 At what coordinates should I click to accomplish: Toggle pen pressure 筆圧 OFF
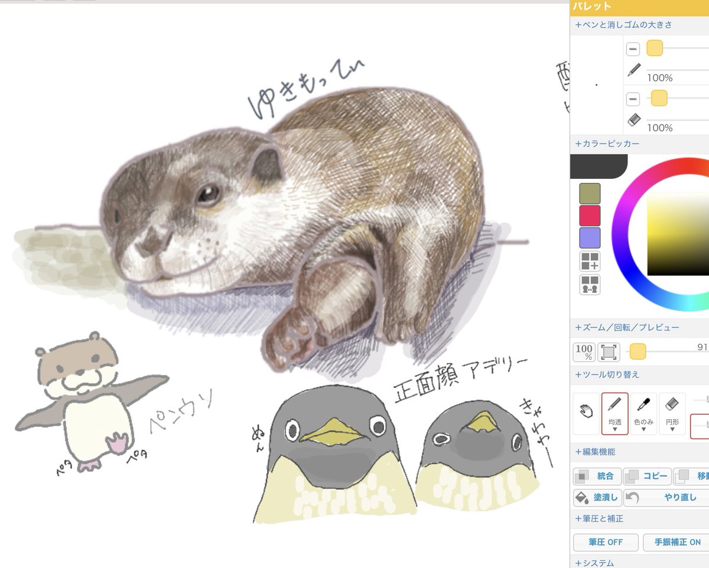coord(606,542)
